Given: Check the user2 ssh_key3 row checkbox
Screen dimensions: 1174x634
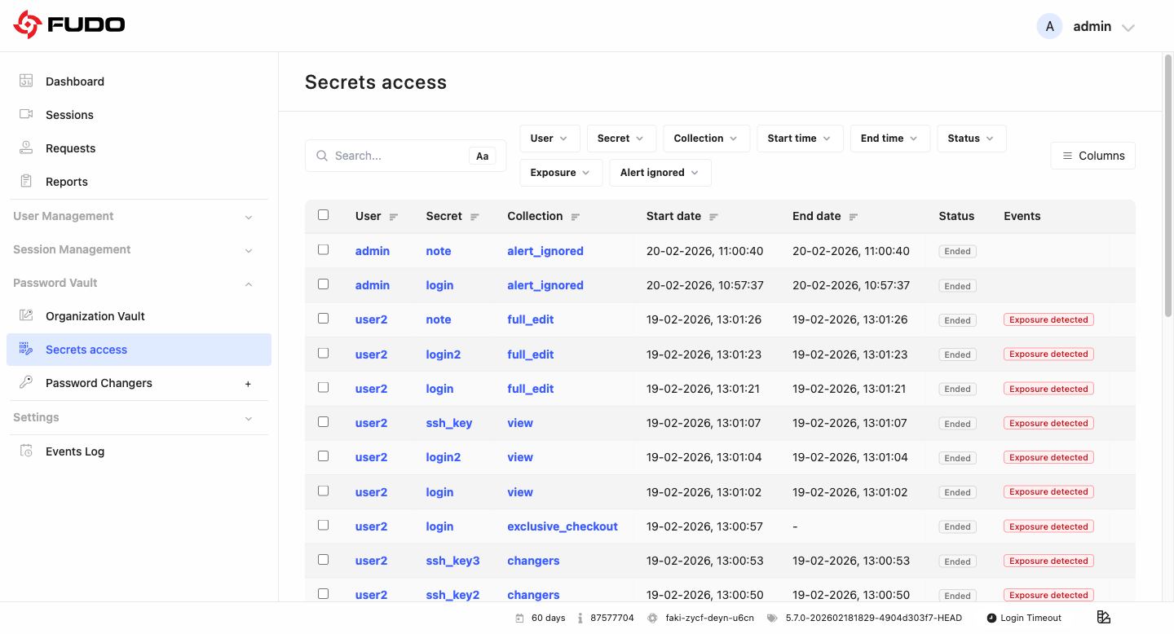Looking at the screenshot, I should 323,559.
